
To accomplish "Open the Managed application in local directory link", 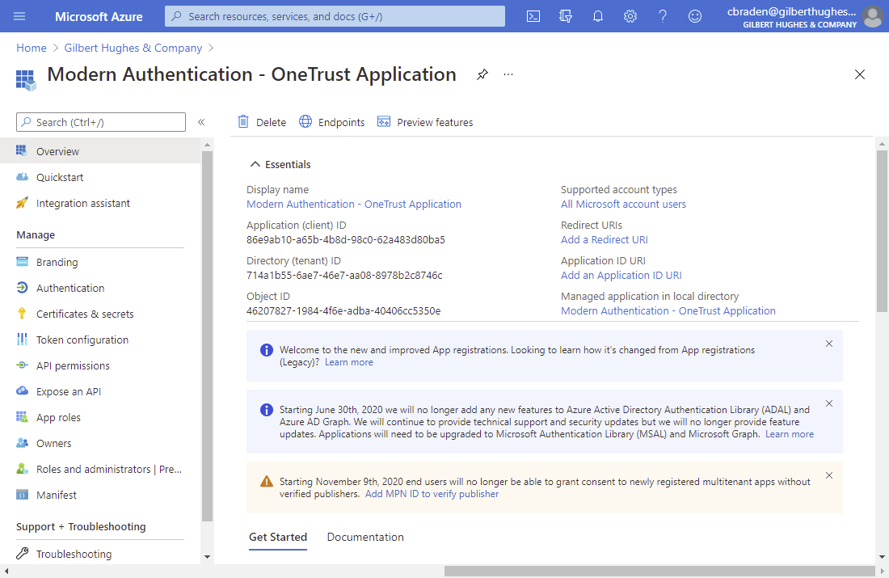I will click(x=668, y=311).
